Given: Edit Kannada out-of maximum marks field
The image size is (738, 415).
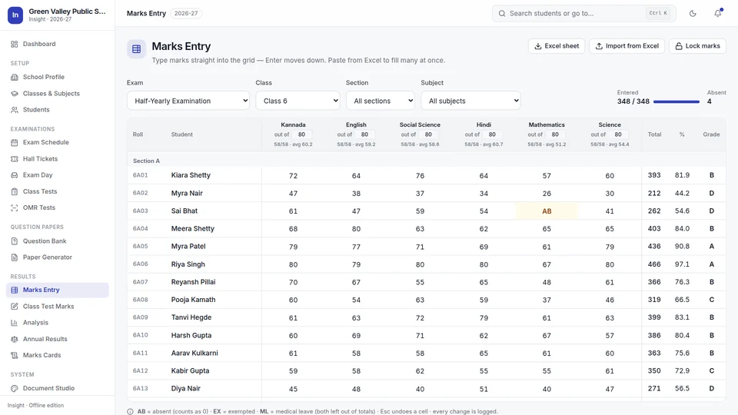Looking at the screenshot, I should click(x=301, y=134).
